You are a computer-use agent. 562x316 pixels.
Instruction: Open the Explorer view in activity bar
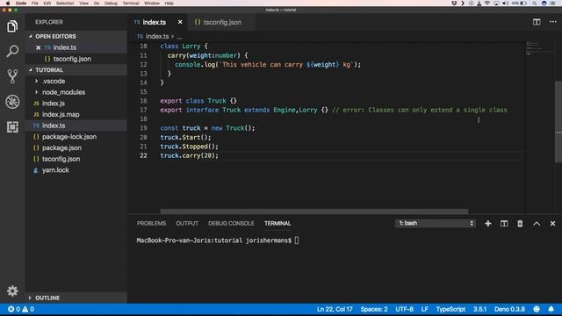12,26
